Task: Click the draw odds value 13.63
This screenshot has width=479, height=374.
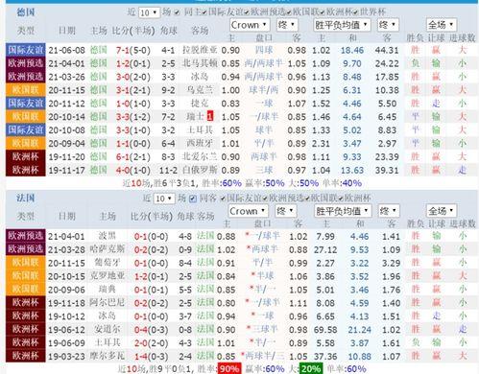Action: (352, 170)
